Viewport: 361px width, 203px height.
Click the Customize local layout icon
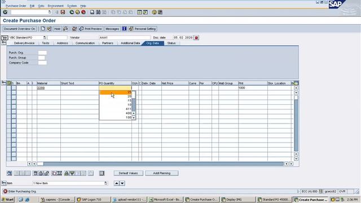pyautogui.click(x=160, y=12)
